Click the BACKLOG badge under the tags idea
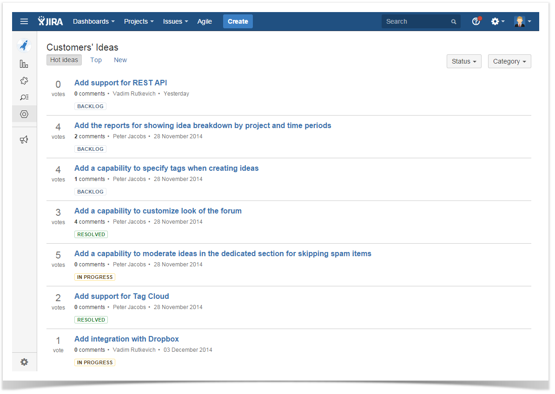 pyautogui.click(x=90, y=192)
